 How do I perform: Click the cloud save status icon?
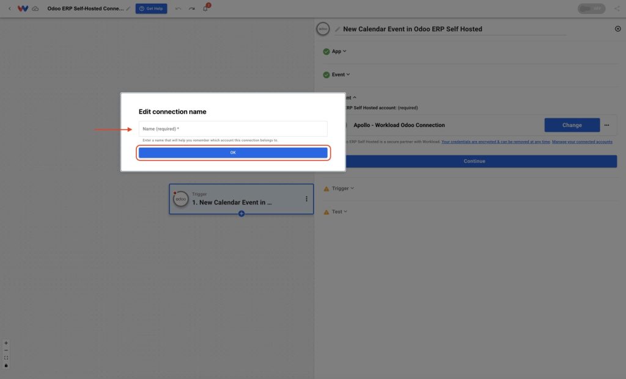coord(35,9)
